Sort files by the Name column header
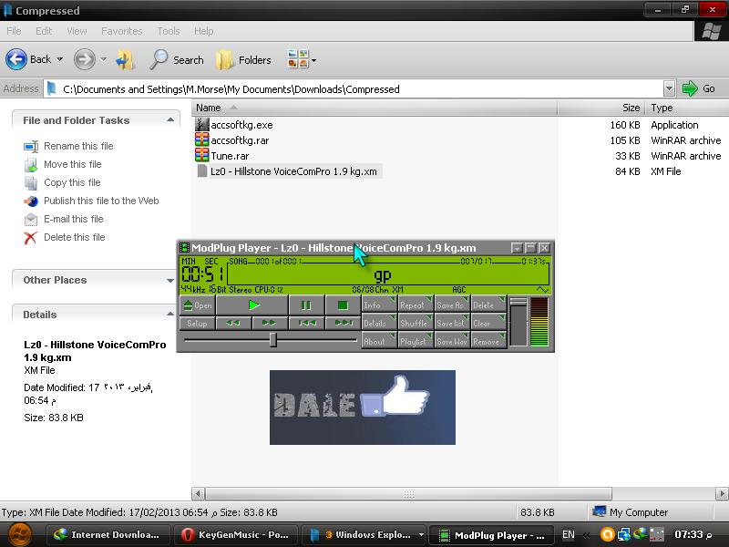Screen dimensions: 729x547 (x=375, y=108)
